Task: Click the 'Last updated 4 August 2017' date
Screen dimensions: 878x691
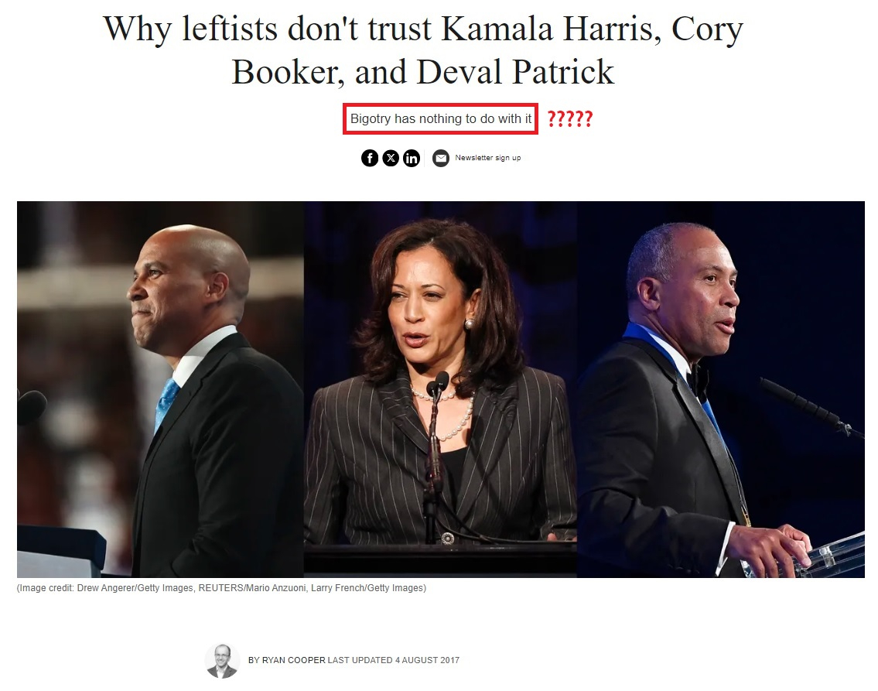Action: (x=394, y=660)
